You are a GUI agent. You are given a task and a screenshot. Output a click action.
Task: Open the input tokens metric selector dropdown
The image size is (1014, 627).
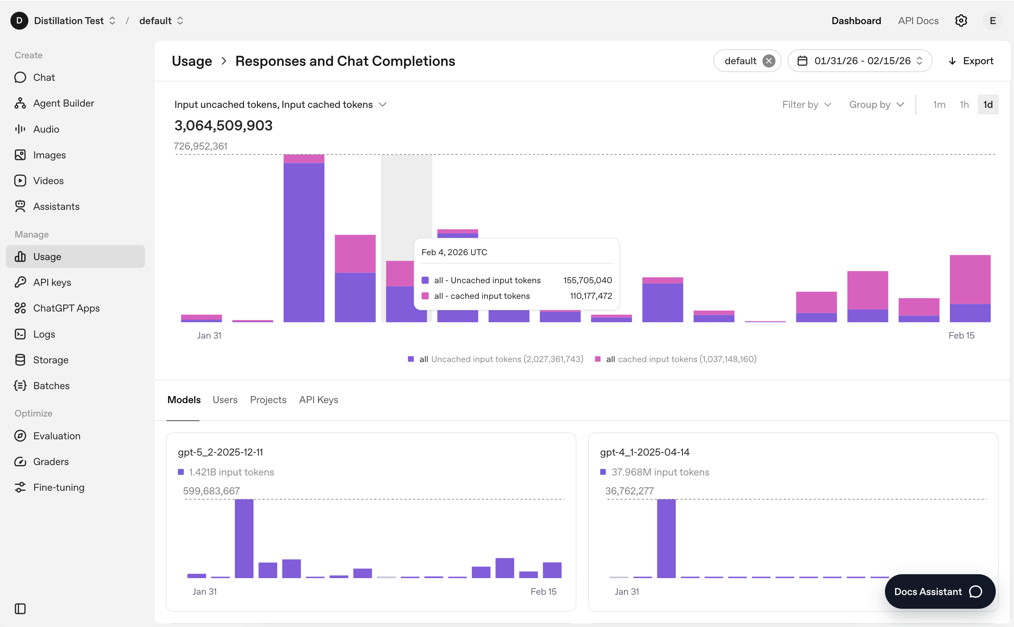tap(280, 105)
